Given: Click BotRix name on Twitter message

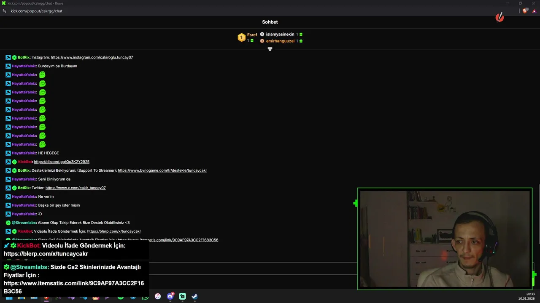Looking at the screenshot, I should [x=24, y=188].
